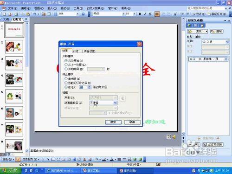
Task: Open the After animation dropdown in dialog
Action: point(115,103)
